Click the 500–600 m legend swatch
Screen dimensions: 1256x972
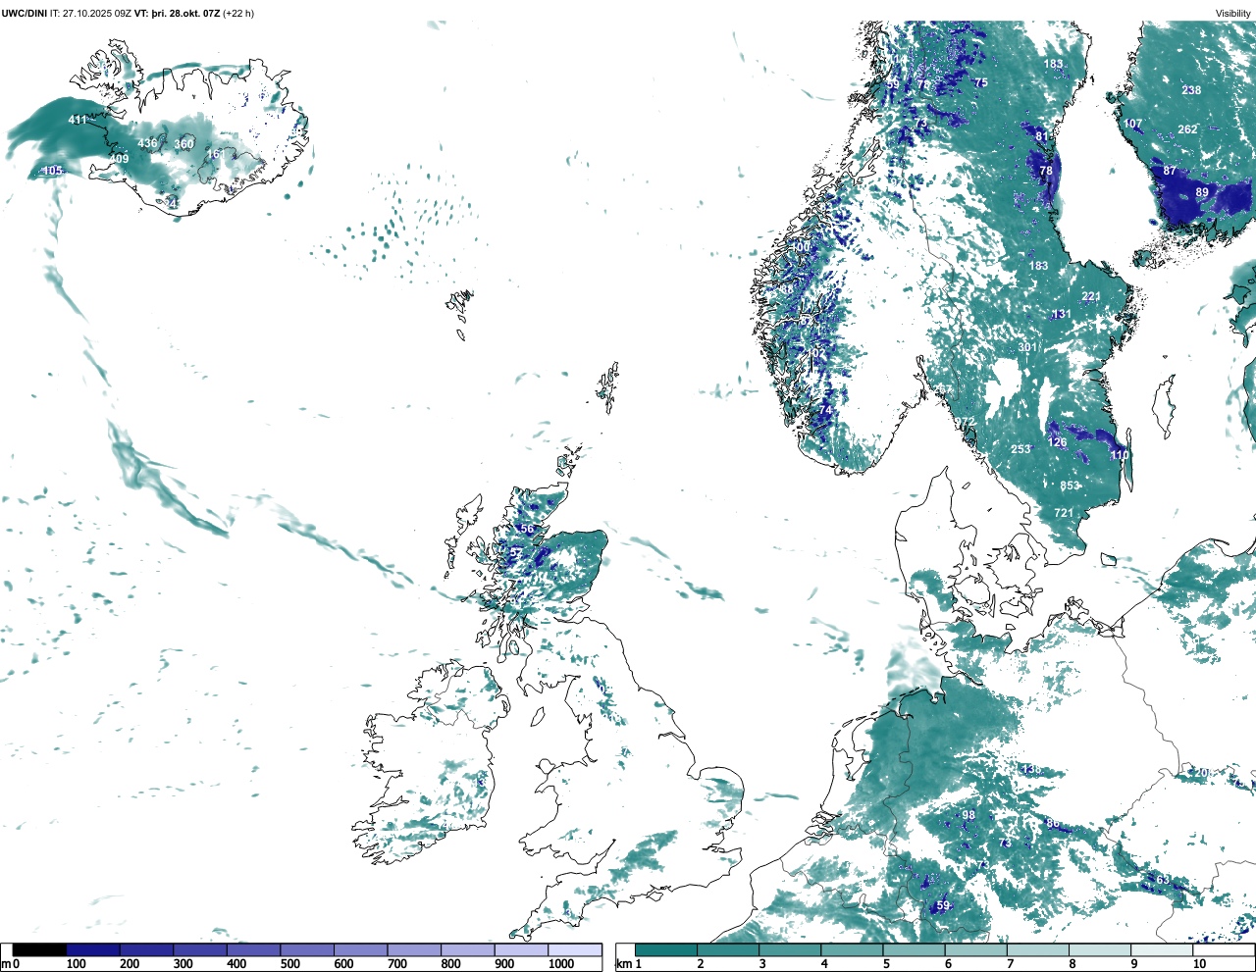coord(307,950)
